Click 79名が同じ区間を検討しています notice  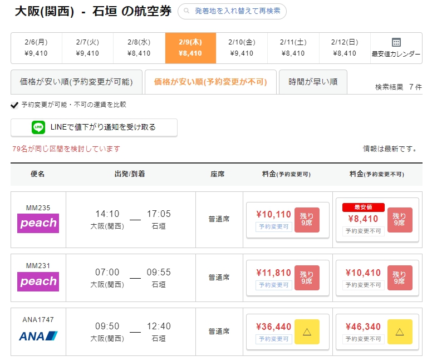66,149
